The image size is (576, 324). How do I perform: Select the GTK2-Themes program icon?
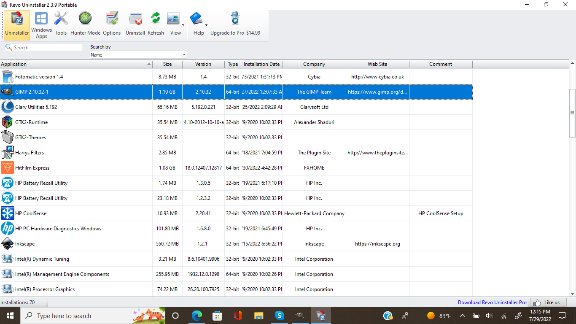(x=8, y=138)
